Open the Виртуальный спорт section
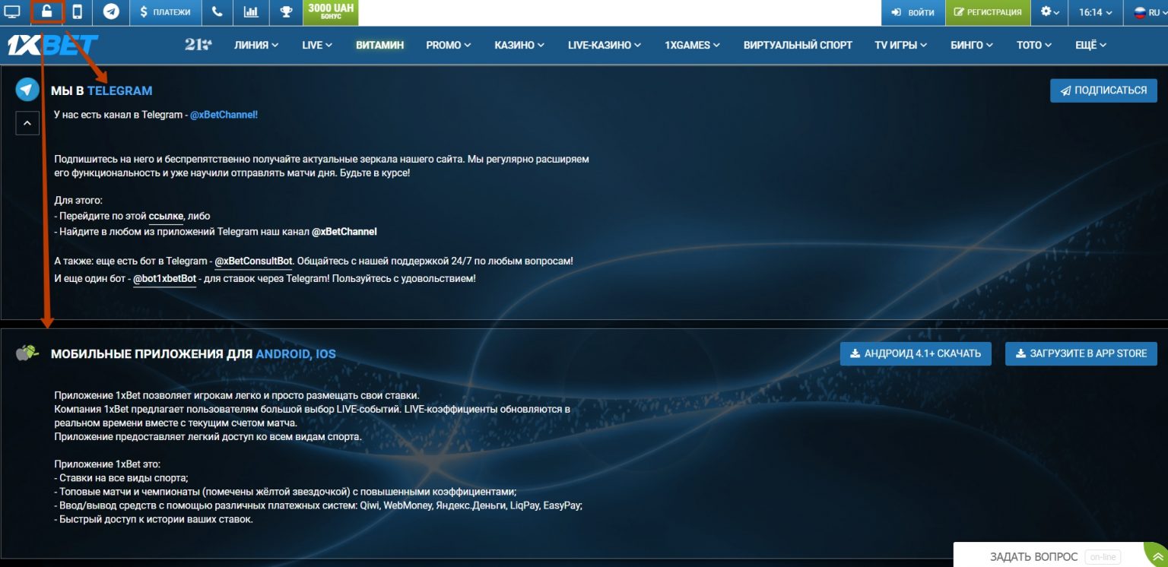This screenshot has height=567, width=1168. [798, 45]
